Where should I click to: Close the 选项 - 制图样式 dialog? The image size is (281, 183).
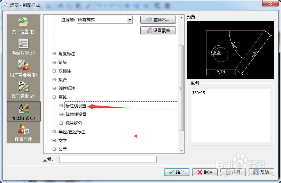click(x=271, y=3)
